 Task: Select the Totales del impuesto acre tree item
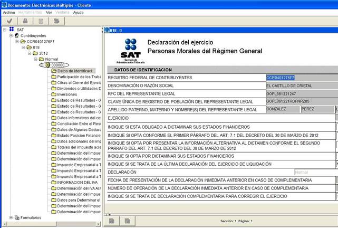coord(79,147)
